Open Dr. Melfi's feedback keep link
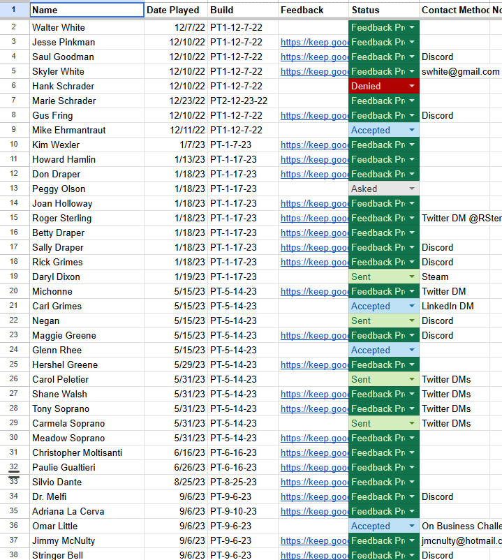Image resolution: width=502 pixels, height=560 pixels. [314, 496]
